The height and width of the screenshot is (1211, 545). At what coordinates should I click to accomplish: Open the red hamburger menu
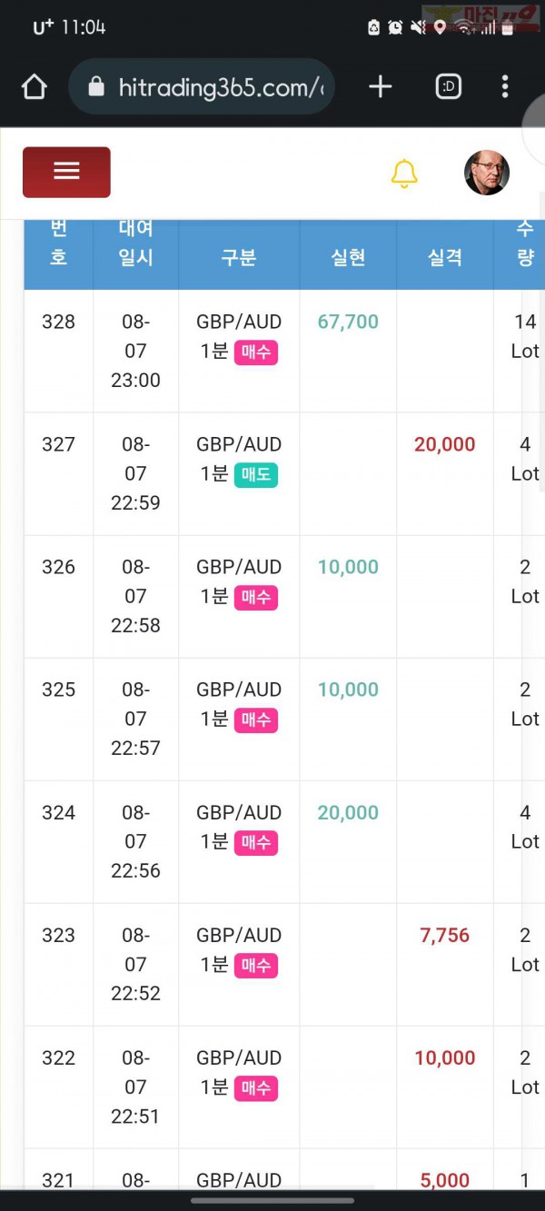[66, 172]
